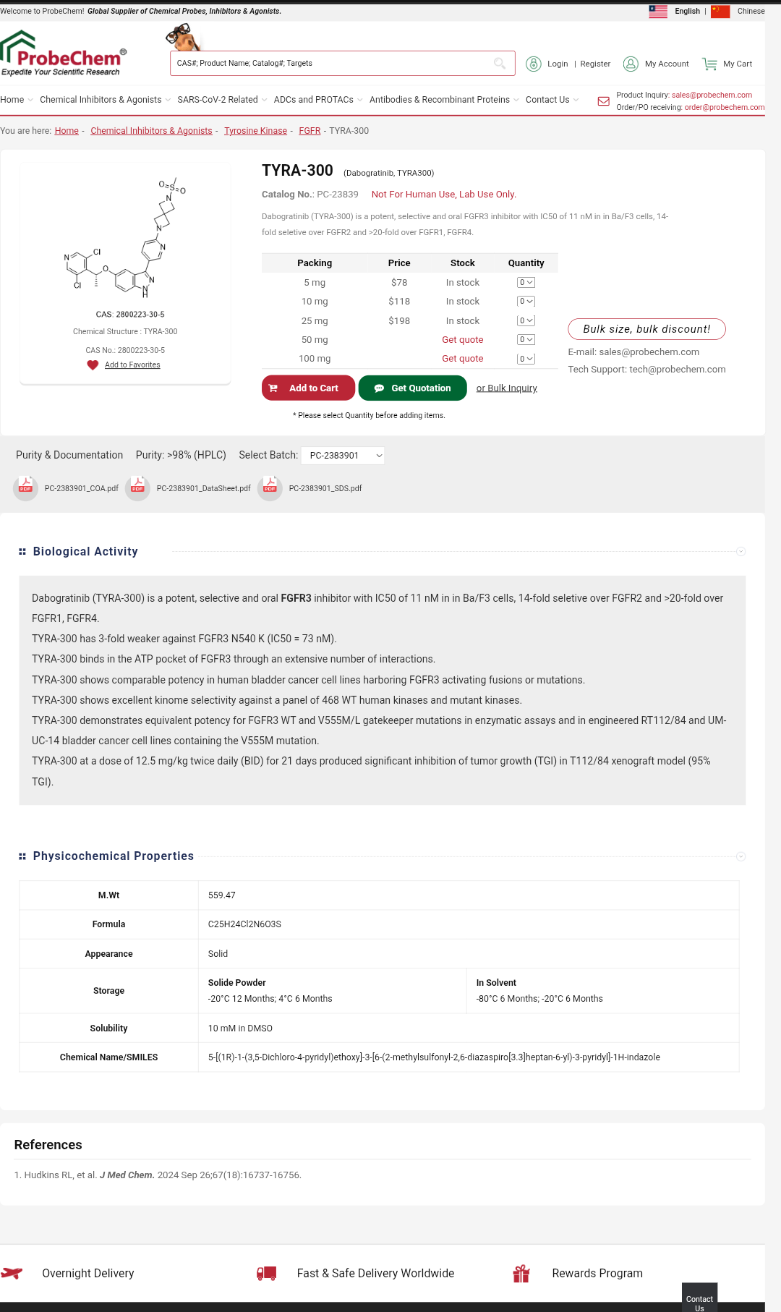Click bold FGFR3 in Biological Activity
The width and height of the screenshot is (781, 1312).
(296, 598)
